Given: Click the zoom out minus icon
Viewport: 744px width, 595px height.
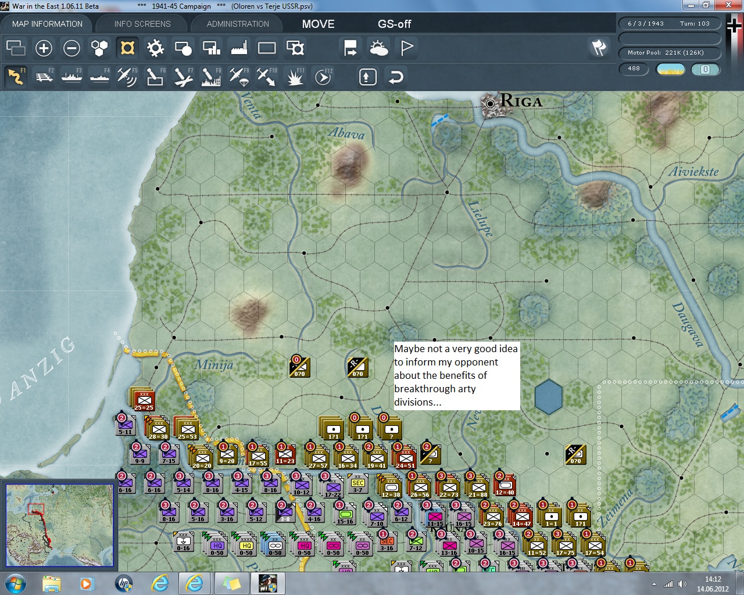Looking at the screenshot, I should click(71, 48).
